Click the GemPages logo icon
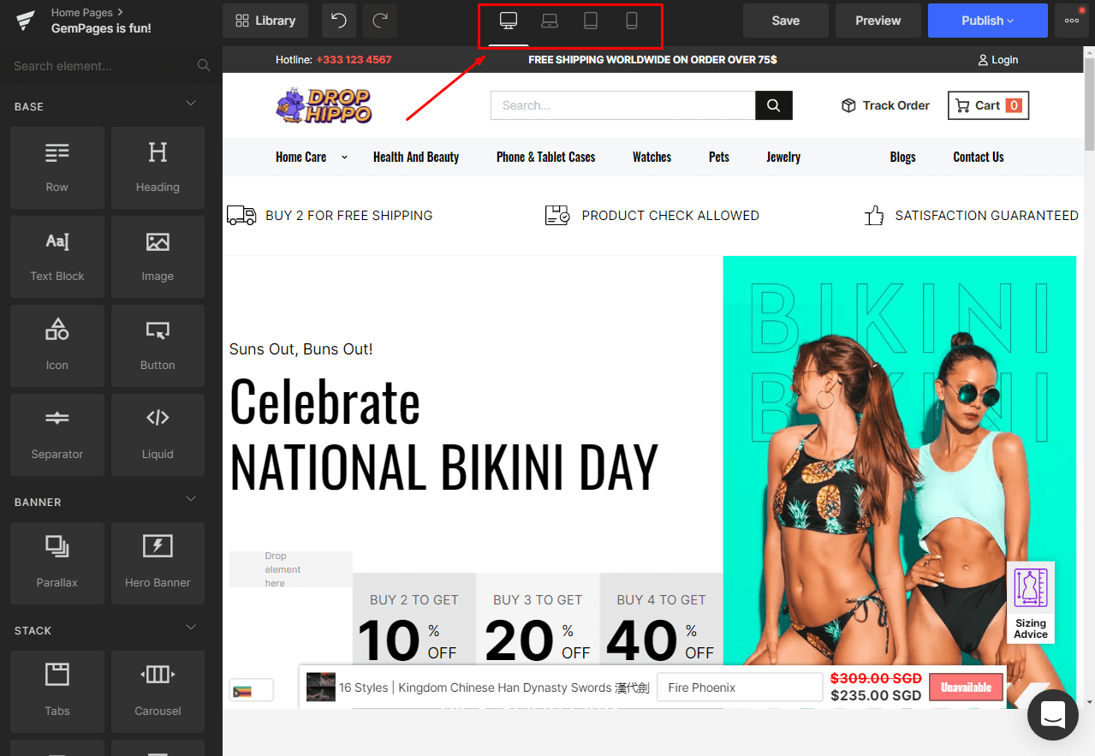1095x756 pixels. point(26,21)
